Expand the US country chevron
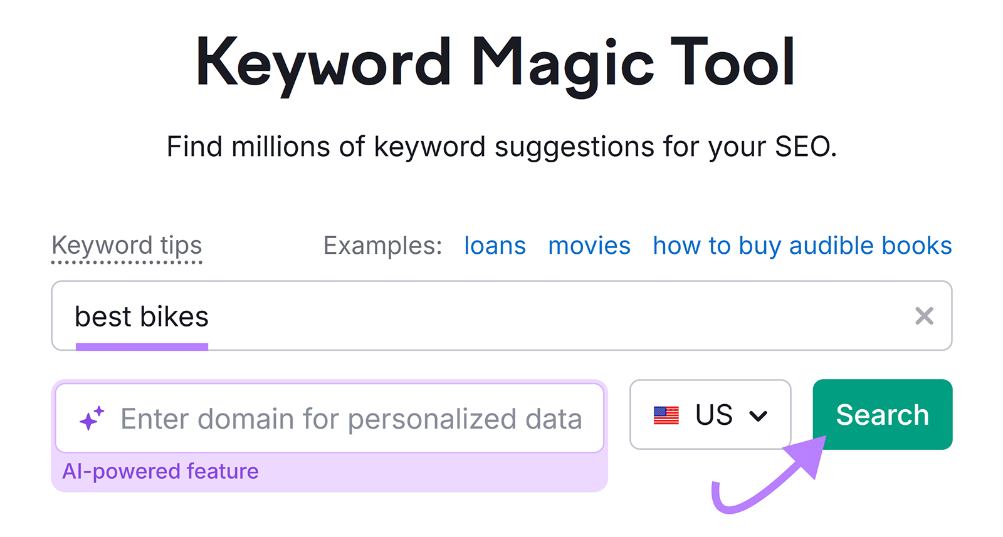Viewport: 1003px width, 537px height. 759,415
